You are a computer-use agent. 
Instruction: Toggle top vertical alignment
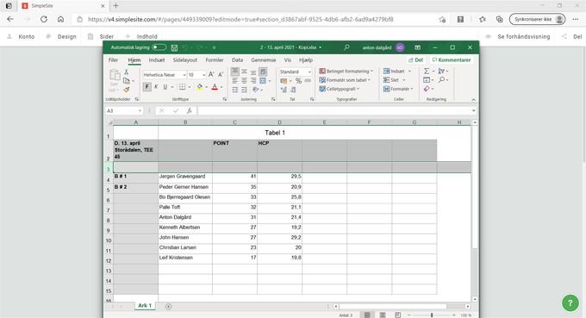(234, 71)
